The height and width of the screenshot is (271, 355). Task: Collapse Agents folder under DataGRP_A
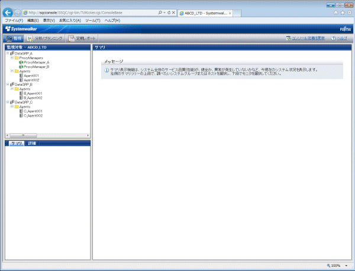click(x=12, y=71)
